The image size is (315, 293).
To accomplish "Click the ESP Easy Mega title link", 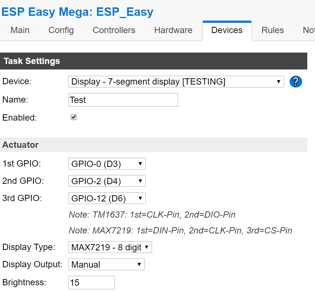I will tap(77, 12).
